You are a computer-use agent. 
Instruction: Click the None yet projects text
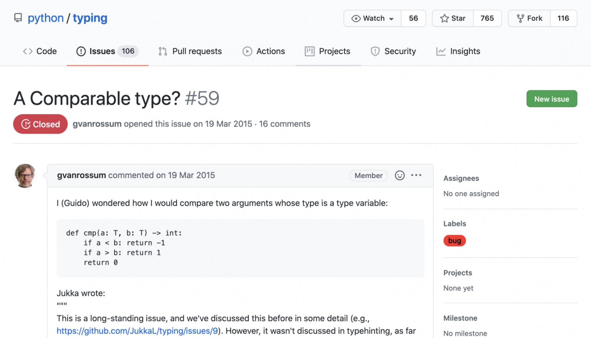tap(458, 288)
